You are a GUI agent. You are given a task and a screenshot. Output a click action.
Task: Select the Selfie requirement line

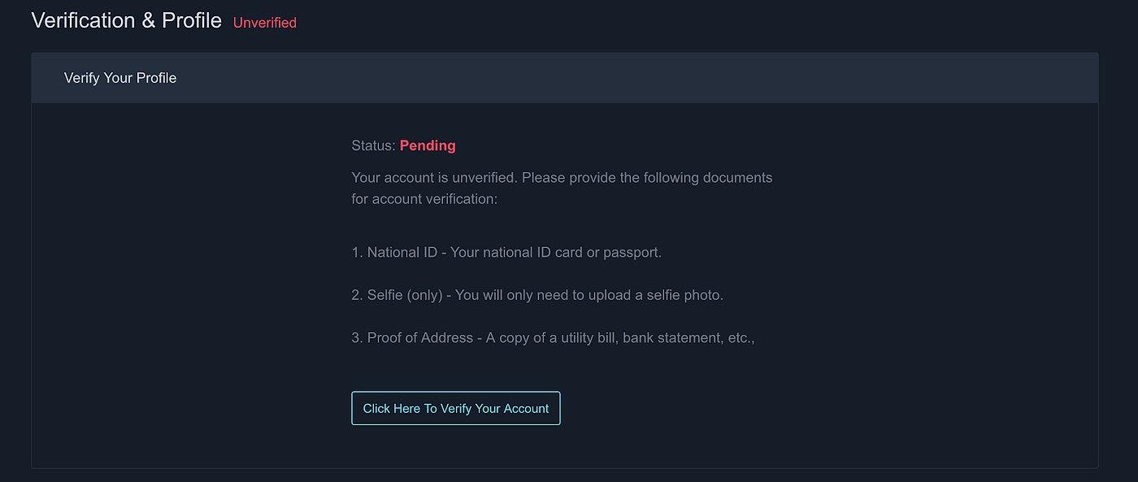click(x=536, y=294)
